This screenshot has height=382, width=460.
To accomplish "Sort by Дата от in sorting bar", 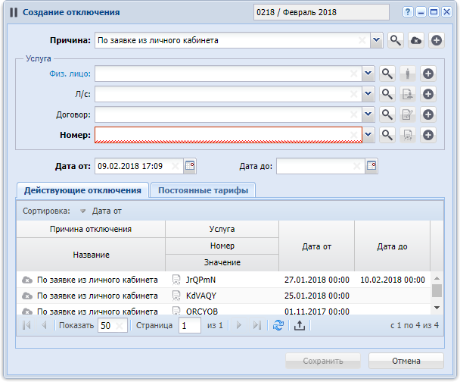I will [107, 211].
